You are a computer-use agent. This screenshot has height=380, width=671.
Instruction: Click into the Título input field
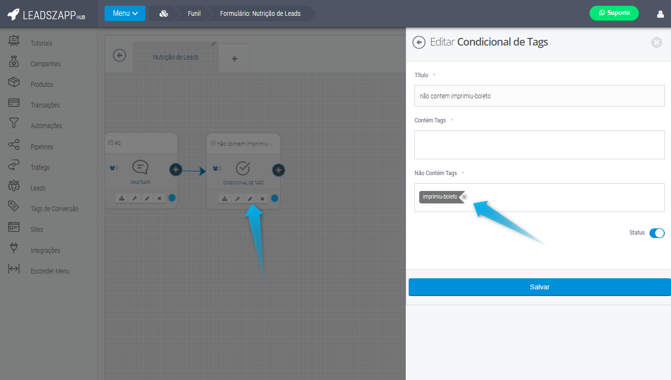point(539,96)
